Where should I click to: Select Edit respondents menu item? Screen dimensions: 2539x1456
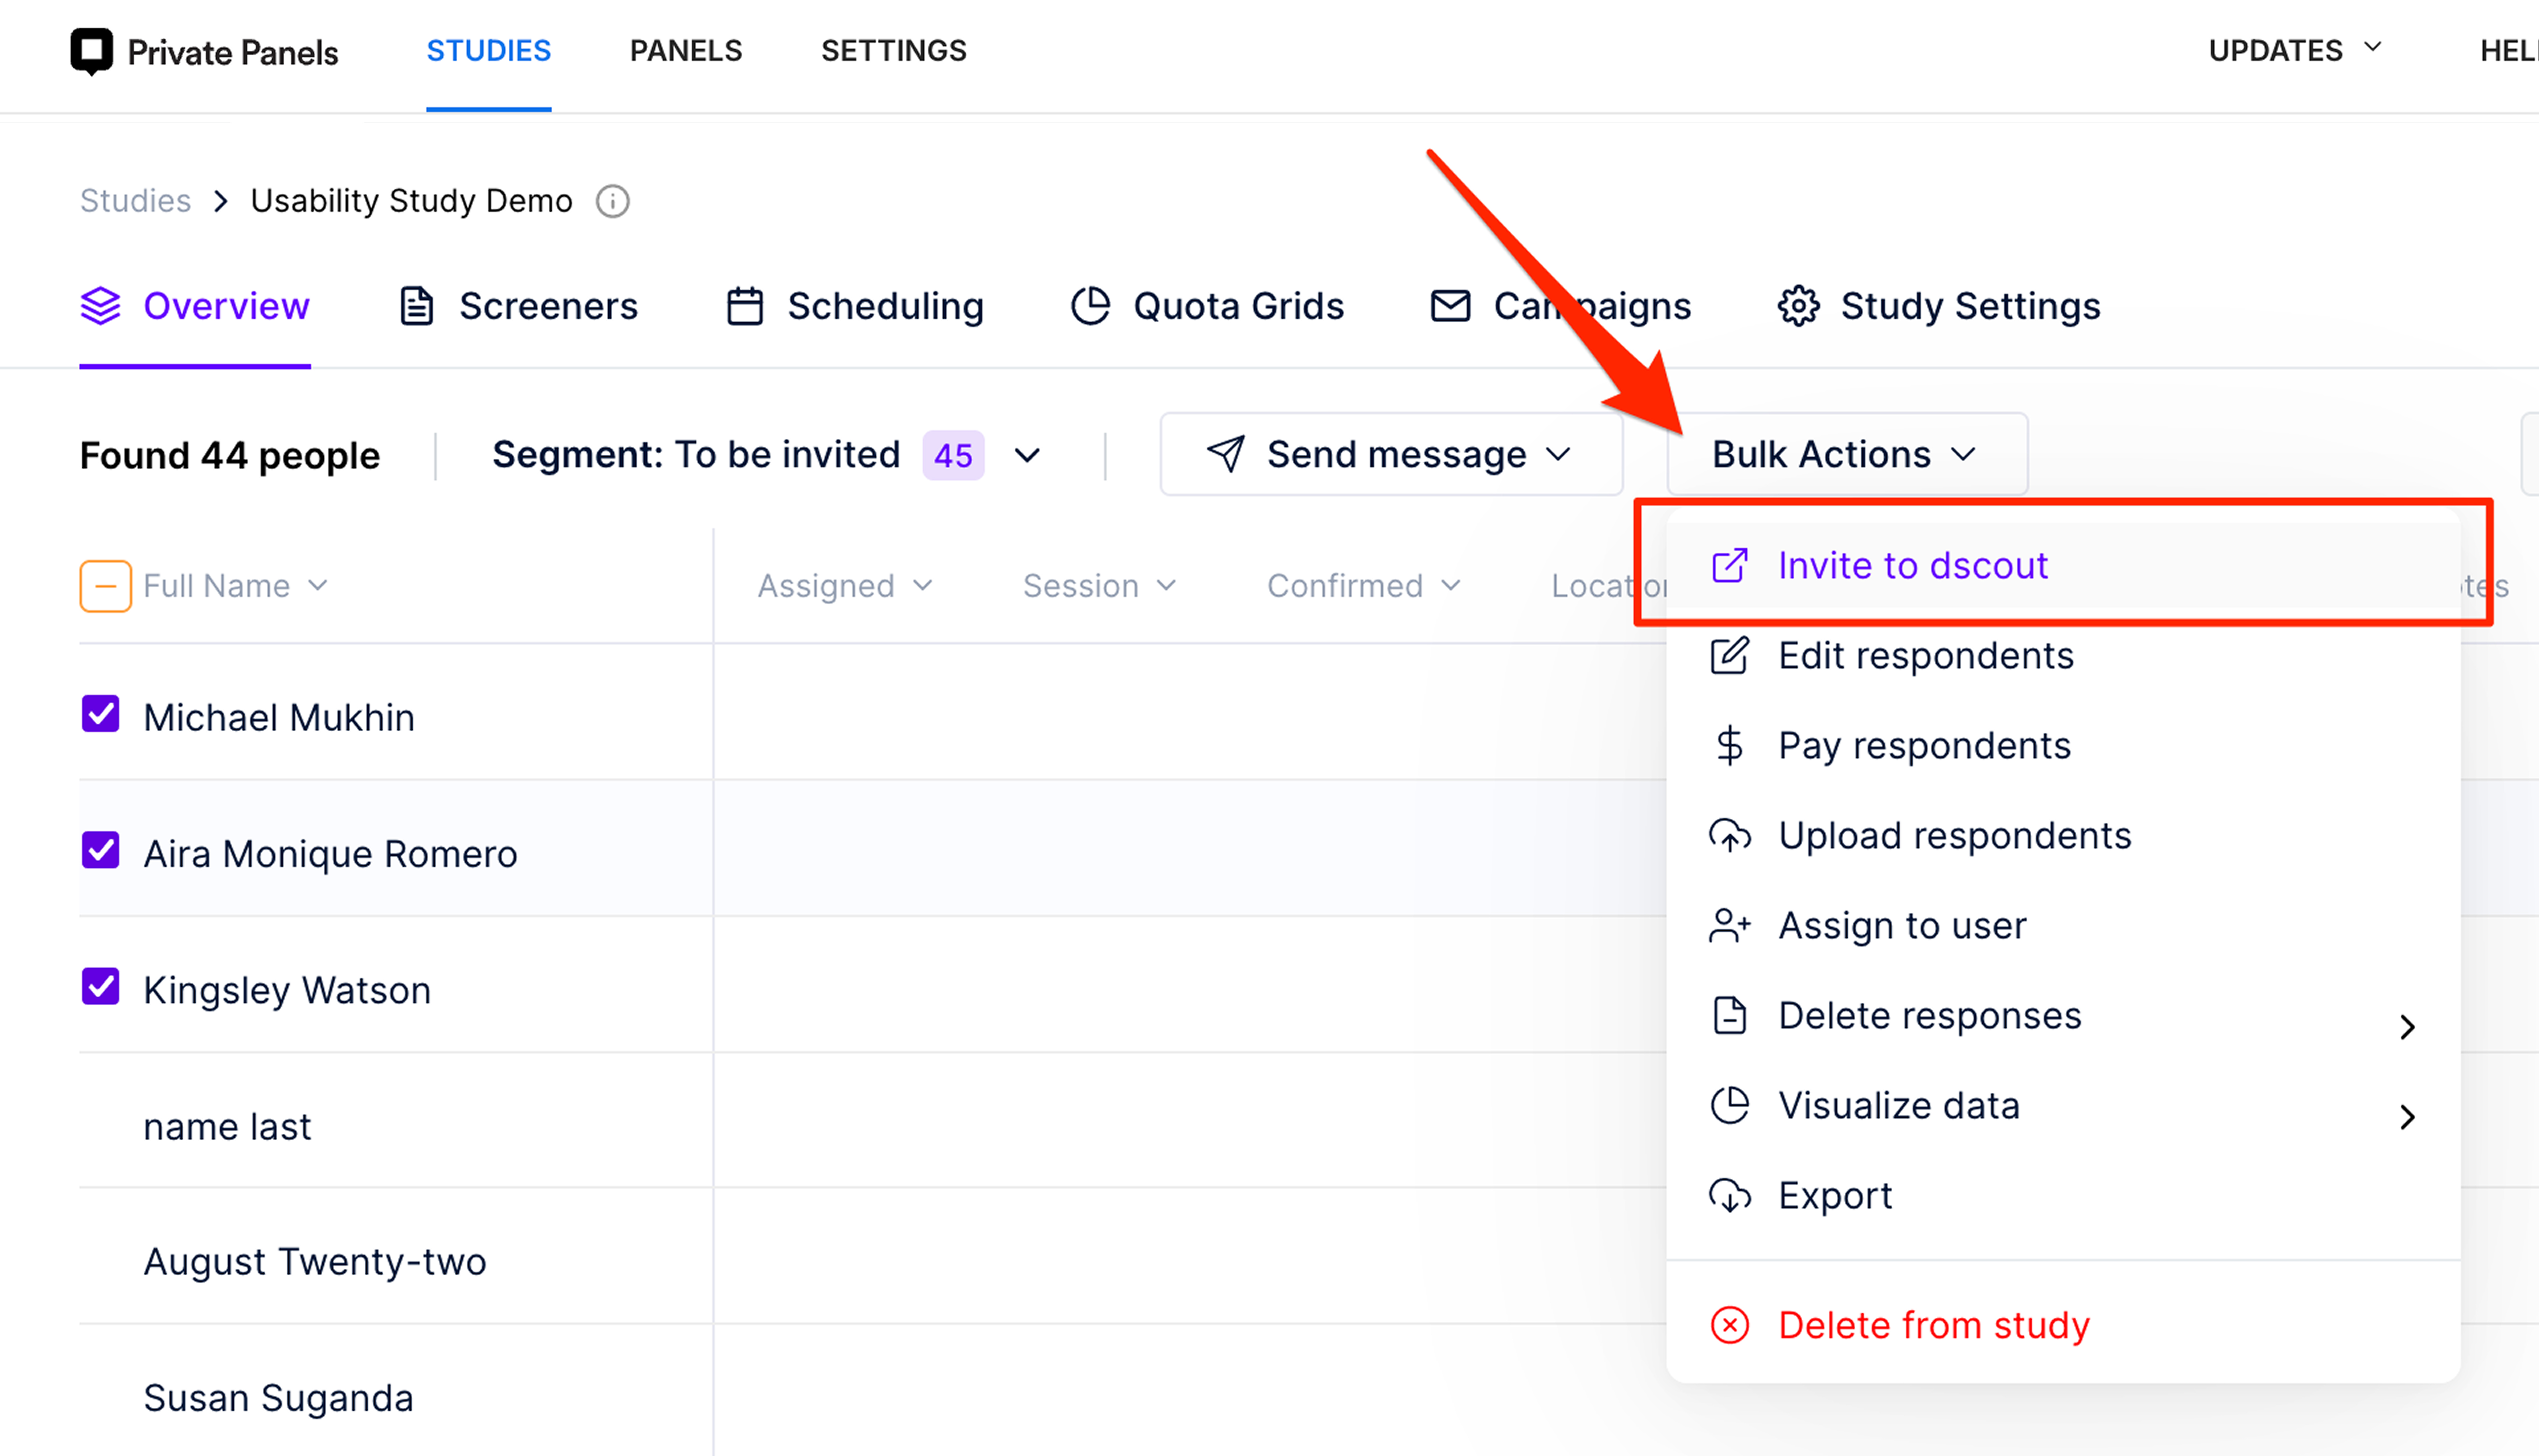click(x=2063, y=656)
